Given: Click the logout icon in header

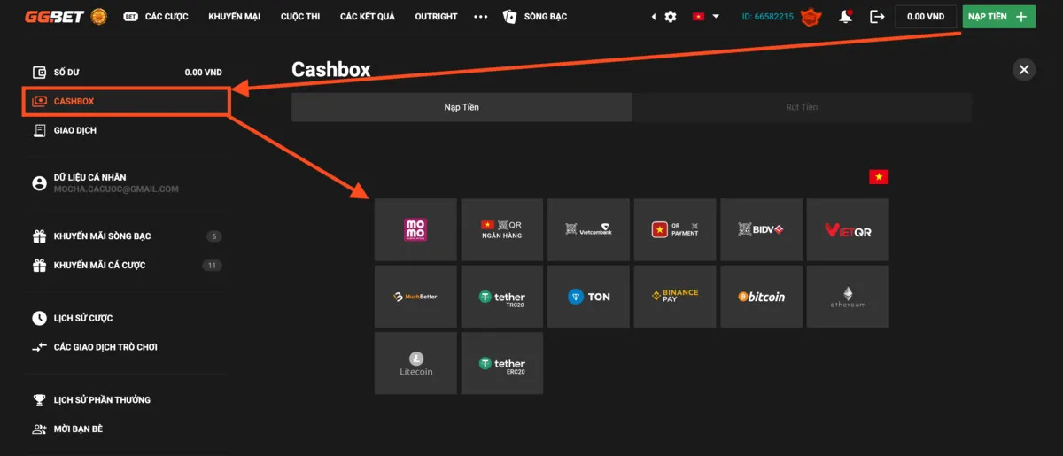Looking at the screenshot, I should click(877, 17).
